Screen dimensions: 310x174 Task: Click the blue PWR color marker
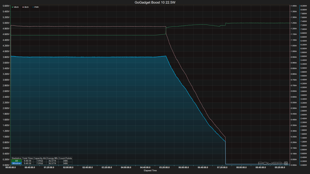[x=33, y=7]
